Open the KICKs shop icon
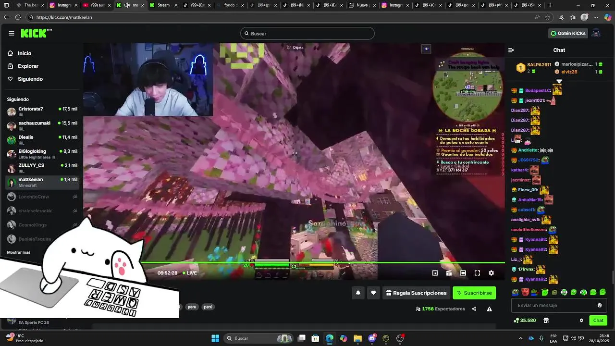This screenshot has height=346, width=615. click(x=546, y=321)
